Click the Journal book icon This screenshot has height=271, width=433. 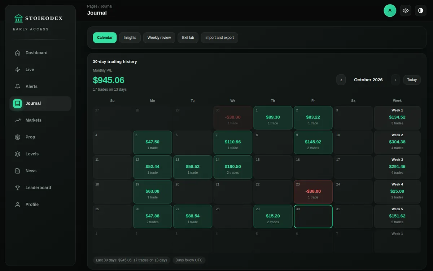(x=18, y=103)
